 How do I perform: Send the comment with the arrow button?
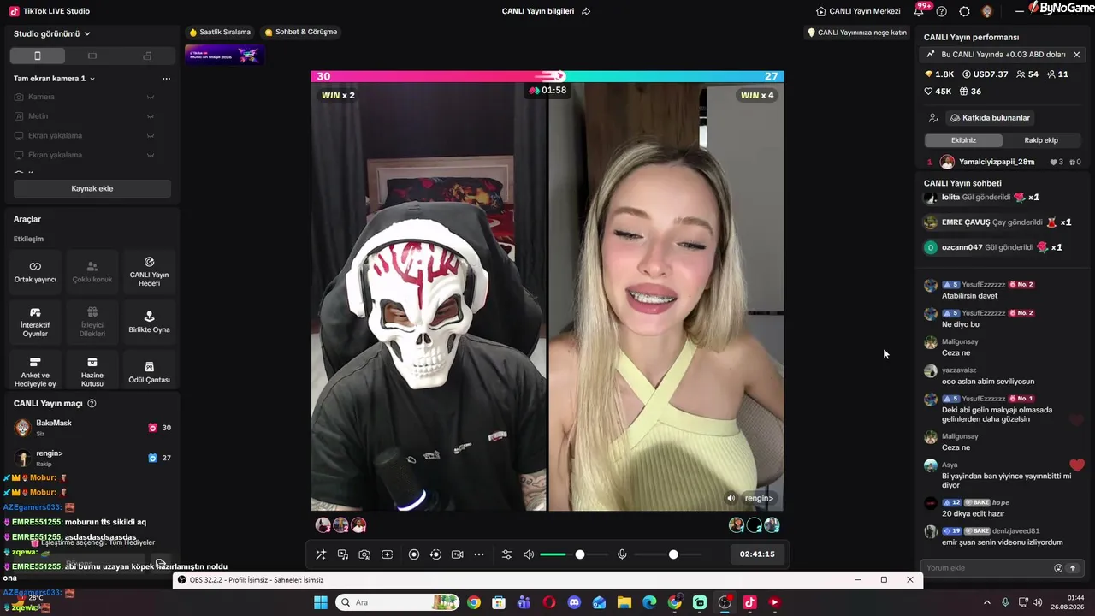click(x=1073, y=568)
